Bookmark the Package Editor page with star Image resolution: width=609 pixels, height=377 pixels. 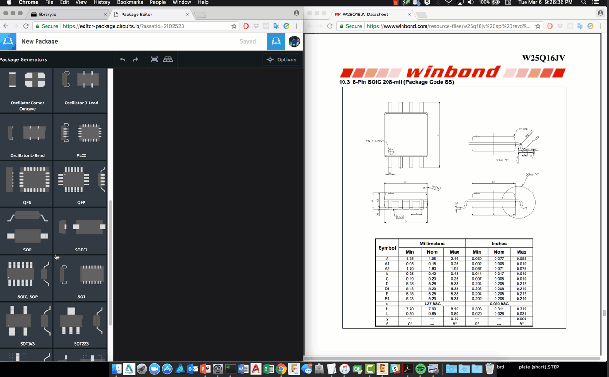[234, 26]
